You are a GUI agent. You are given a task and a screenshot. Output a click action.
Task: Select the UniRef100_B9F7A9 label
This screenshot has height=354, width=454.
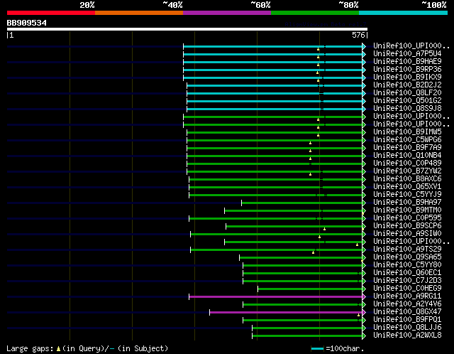[x=407, y=148]
